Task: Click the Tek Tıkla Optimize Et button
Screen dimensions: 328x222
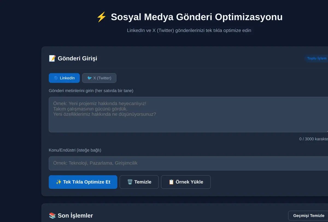Action: click(x=83, y=182)
